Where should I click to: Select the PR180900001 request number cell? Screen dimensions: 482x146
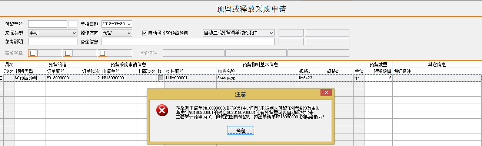[119, 78]
